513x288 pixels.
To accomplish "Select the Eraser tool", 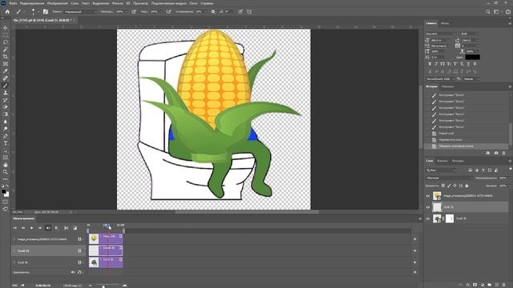I will click(x=6, y=107).
